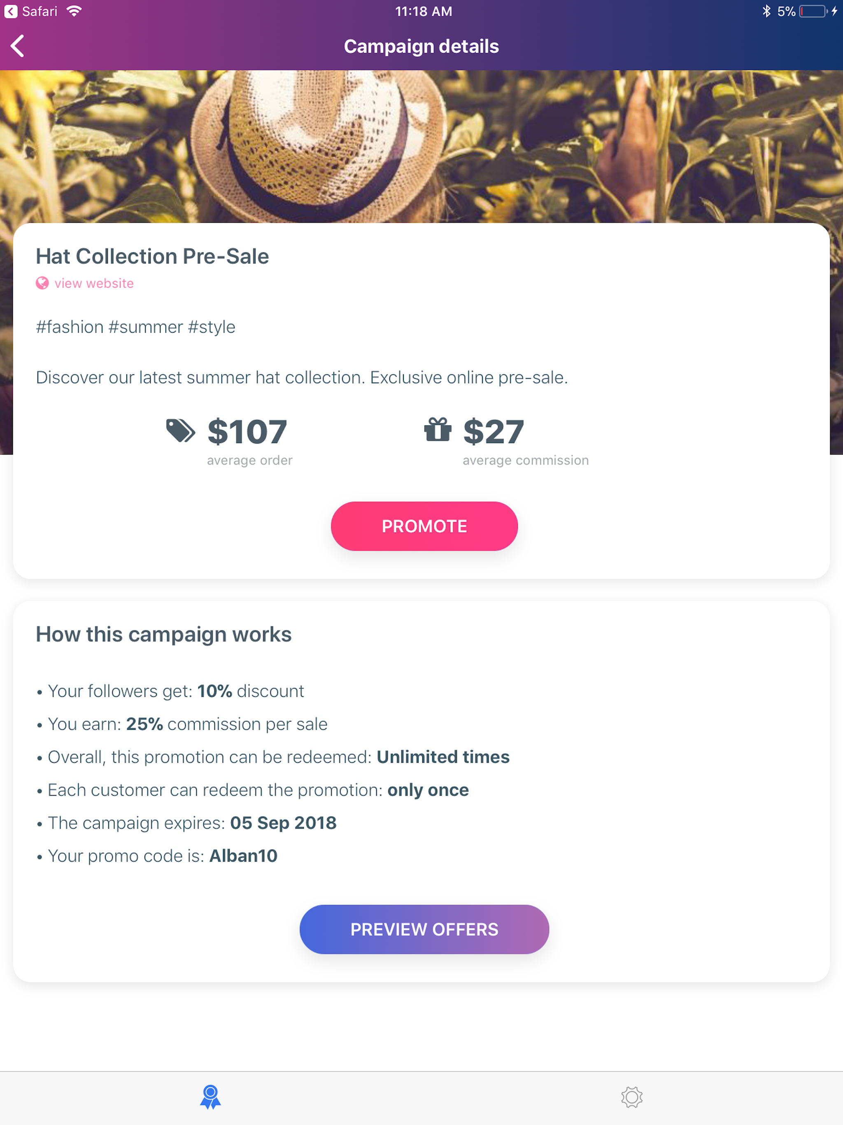Go back using the header chevron

pos(18,46)
